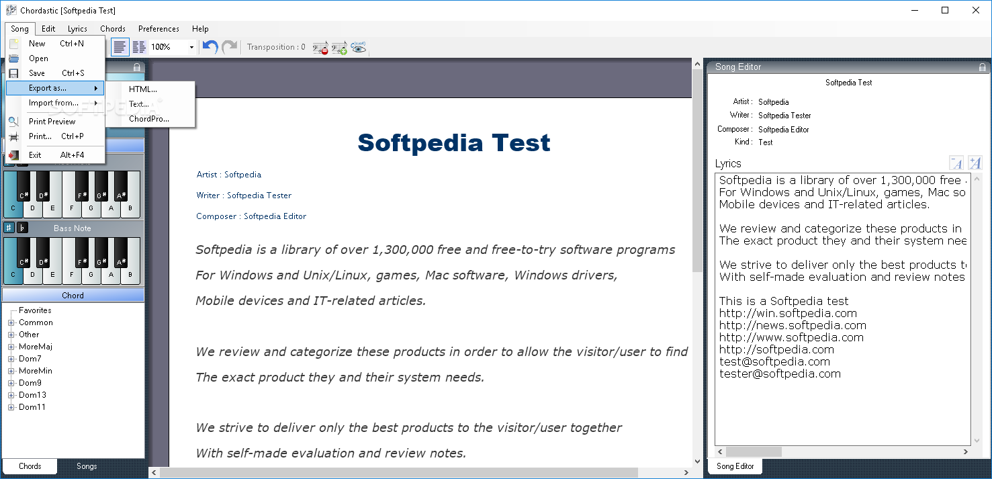This screenshot has height=479, width=992.
Task: Click the Print Preview magnifier icon
Action: coord(13,122)
